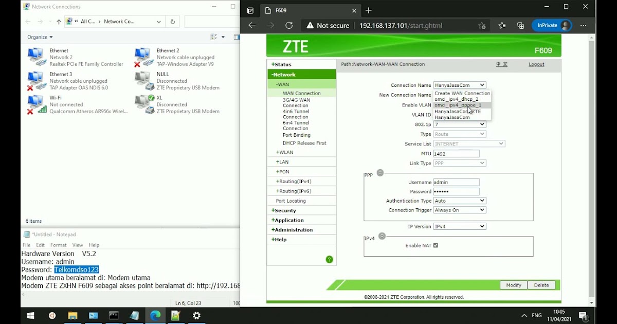Image resolution: width=617 pixels, height=324 pixels.
Task: Click the InPrivate profile button
Action: tap(552, 25)
